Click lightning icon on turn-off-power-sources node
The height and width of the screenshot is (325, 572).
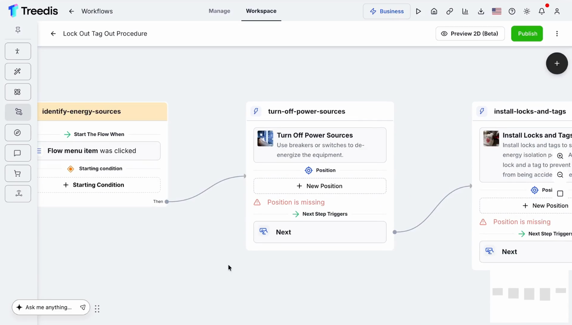click(x=256, y=111)
